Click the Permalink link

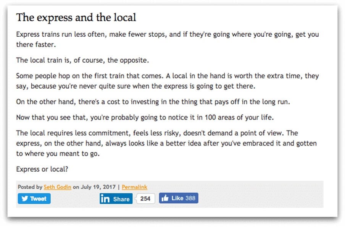pyautogui.click(x=134, y=187)
